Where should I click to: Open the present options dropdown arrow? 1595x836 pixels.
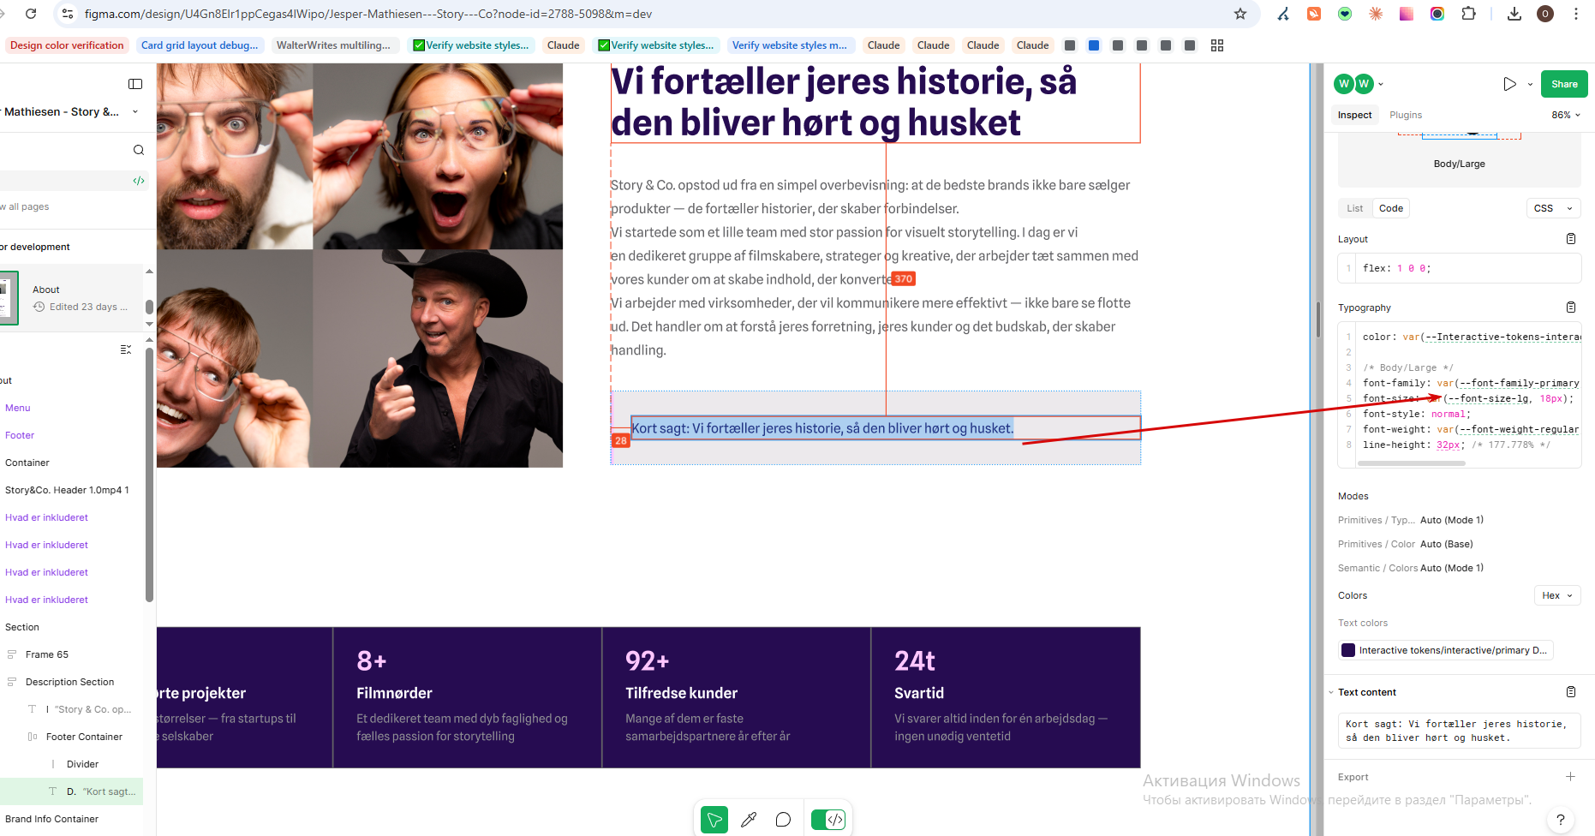click(x=1530, y=84)
